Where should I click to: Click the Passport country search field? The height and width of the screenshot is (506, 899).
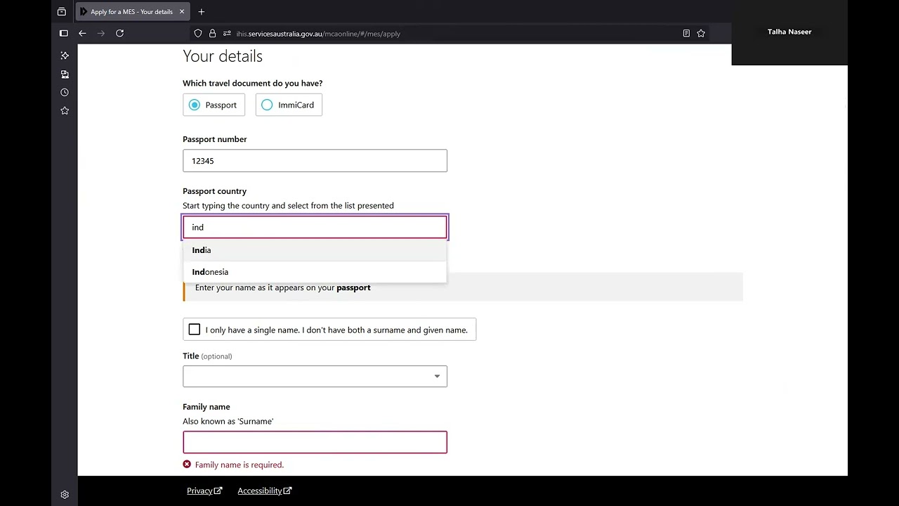pos(315,227)
